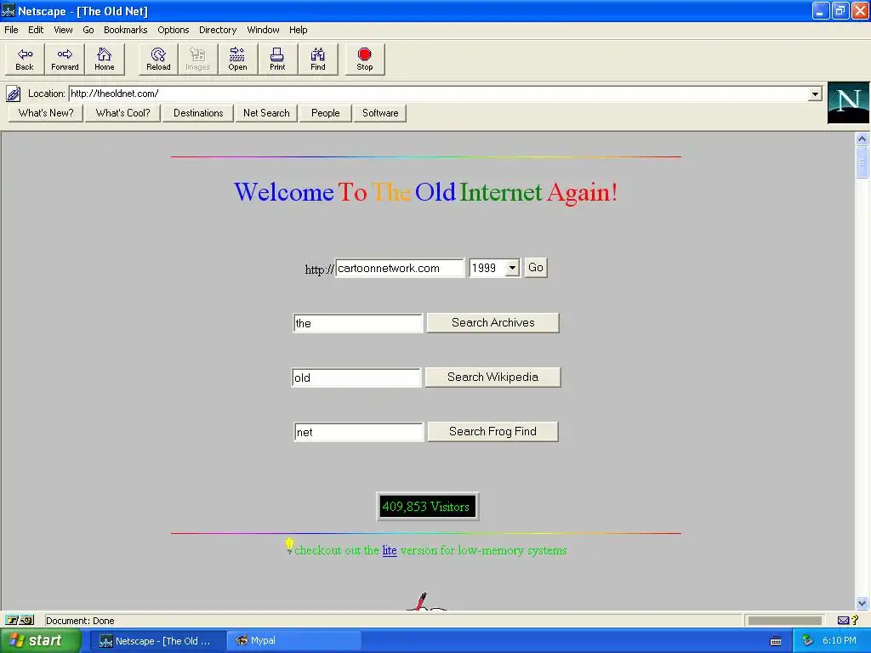The image size is (871, 653).
Task: Click the Search Frog Find button
Action: click(492, 431)
